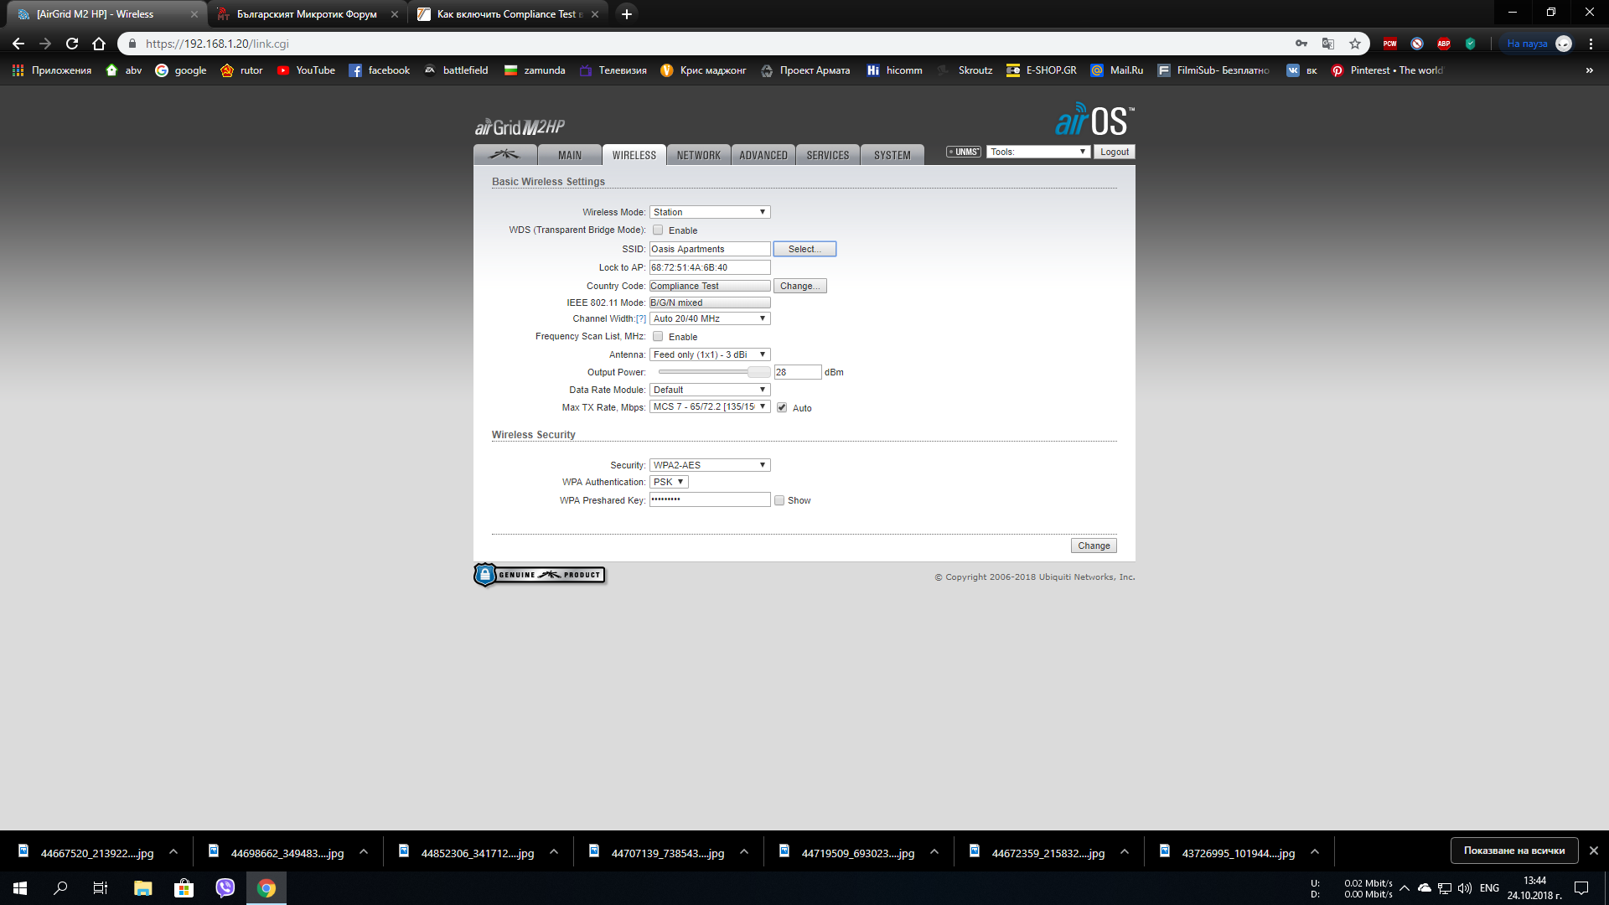Click the YouTube bookmark icon
The width and height of the screenshot is (1609, 905).
[283, 70]
